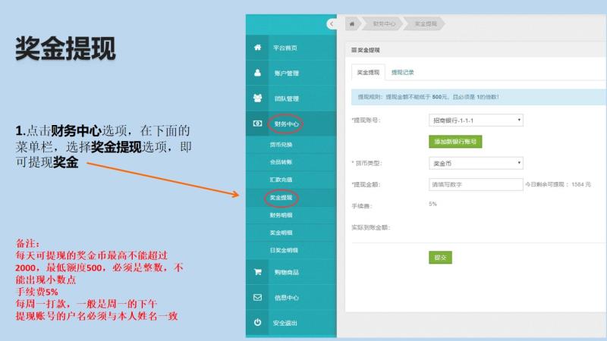The image size is (607, 341).
Task: Click the home icon beside 平台首页
Action: (x=257, y=47)
